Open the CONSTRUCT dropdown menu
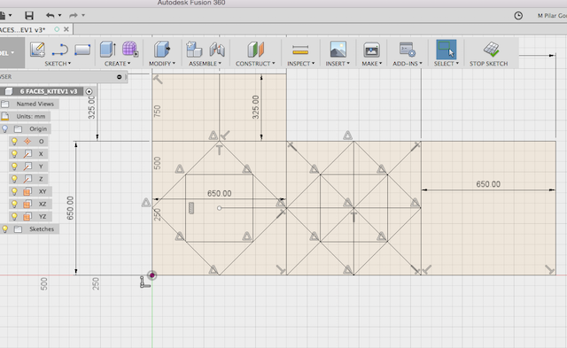 pos(255,64)
